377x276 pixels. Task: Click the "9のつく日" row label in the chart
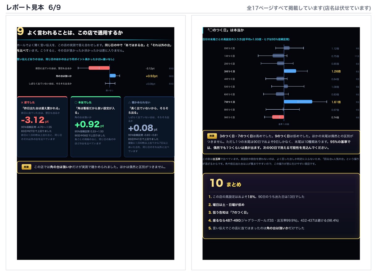[x=229, y=117]
